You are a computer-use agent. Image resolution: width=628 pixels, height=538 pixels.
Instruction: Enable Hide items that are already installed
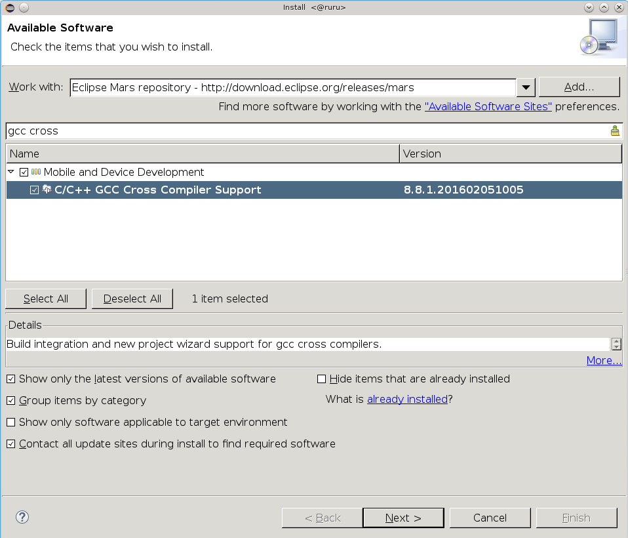pyautogui.click(x=322, y=379)
